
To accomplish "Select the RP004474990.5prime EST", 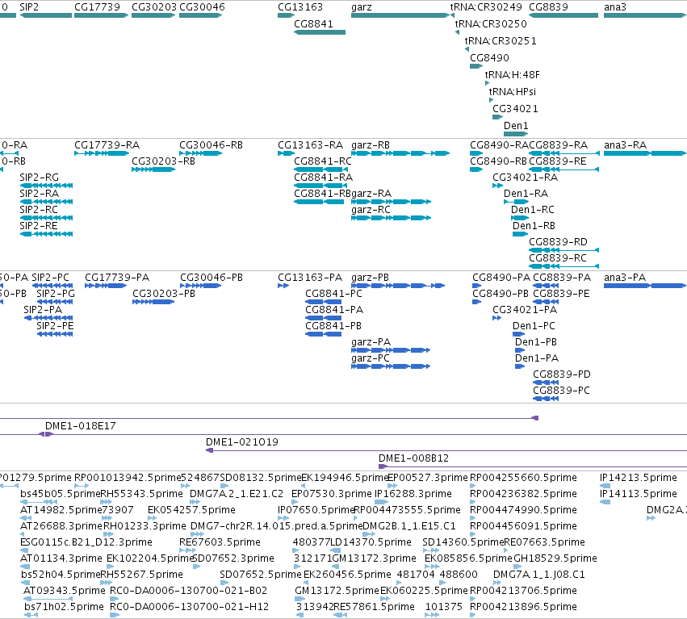I will (472, 518).
